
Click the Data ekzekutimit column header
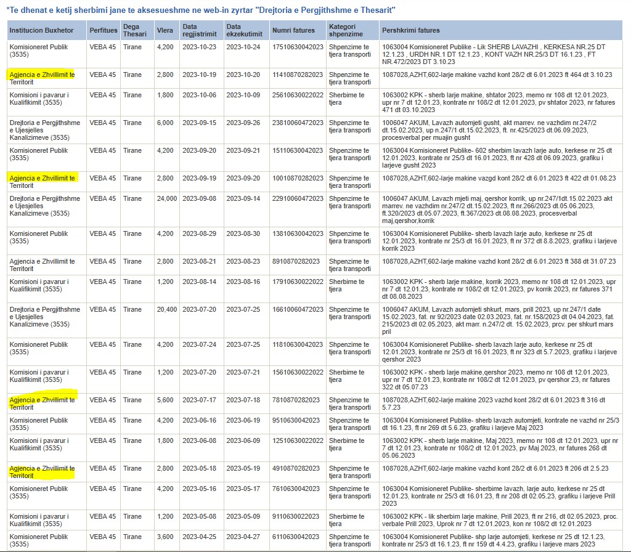242,30
